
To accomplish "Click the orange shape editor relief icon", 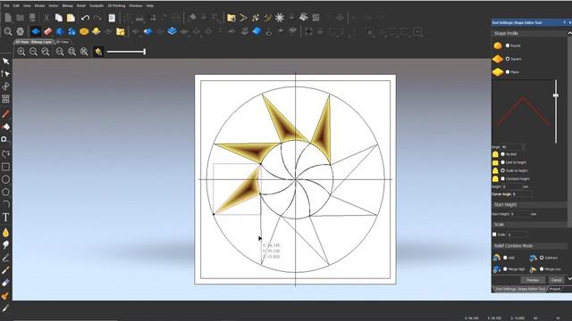I will pos(84,32).
